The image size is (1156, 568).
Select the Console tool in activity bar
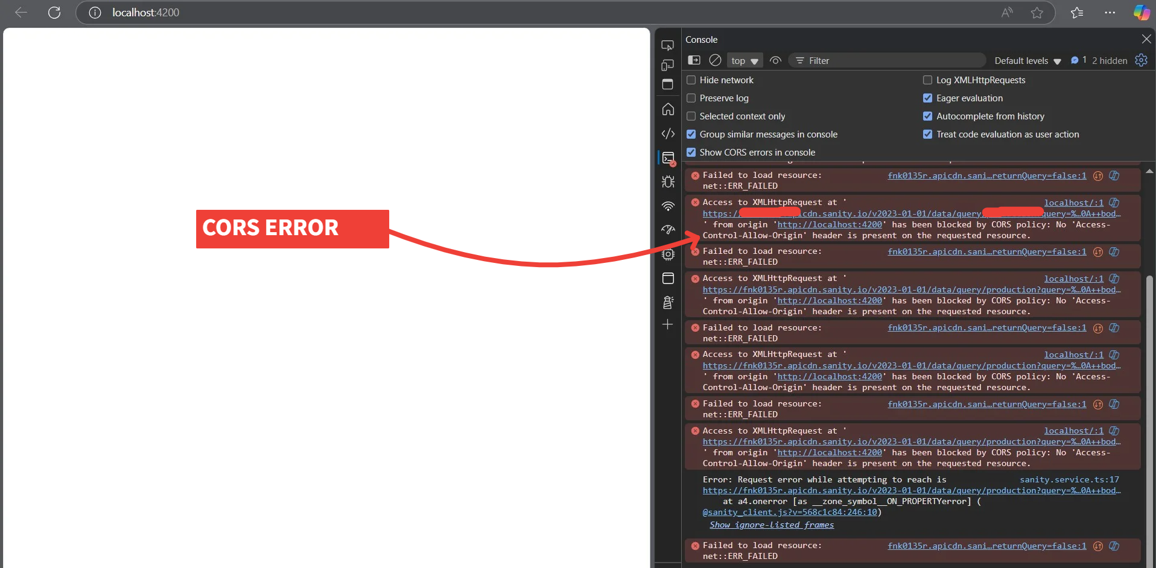pos(668,158)
